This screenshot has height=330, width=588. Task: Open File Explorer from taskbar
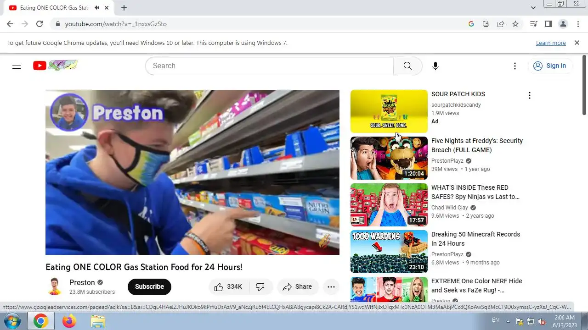(x=98, y=321)
